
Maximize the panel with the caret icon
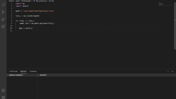168,71
